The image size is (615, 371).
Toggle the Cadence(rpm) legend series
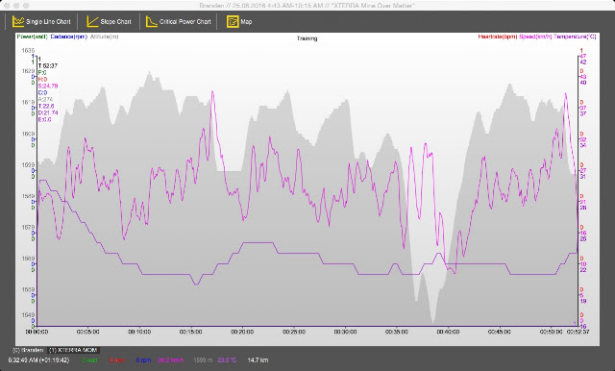(x=68, y=37)
